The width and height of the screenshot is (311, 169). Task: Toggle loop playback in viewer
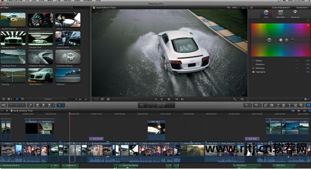(242, 99)
